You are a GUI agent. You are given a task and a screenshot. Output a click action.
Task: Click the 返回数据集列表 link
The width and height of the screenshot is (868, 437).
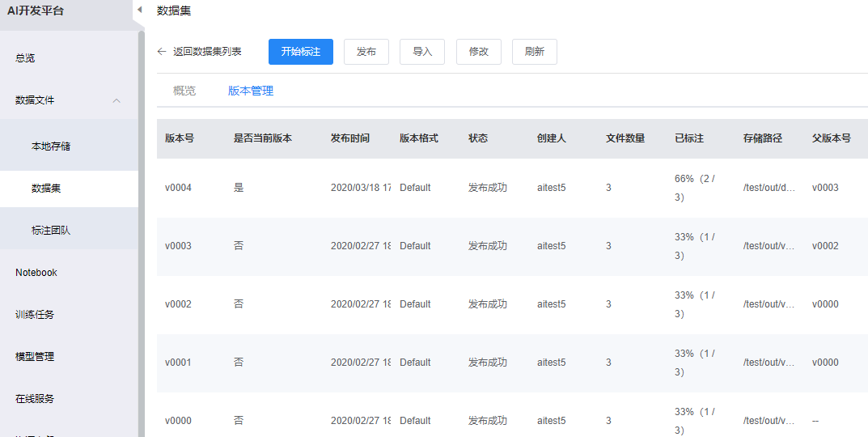pos(207,52)
